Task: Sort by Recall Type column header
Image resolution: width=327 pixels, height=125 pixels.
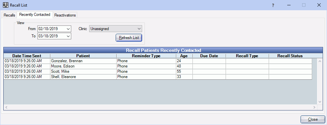Action: pos(247,56)
